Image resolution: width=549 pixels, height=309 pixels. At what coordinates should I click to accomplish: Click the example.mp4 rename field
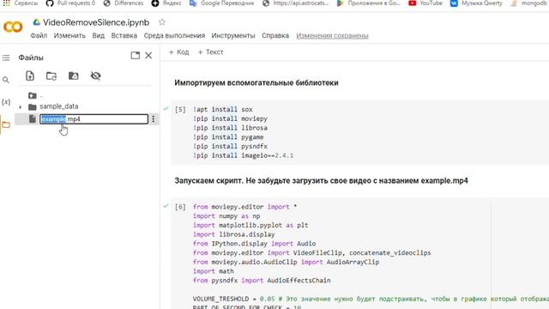click(x=94, y=119)
